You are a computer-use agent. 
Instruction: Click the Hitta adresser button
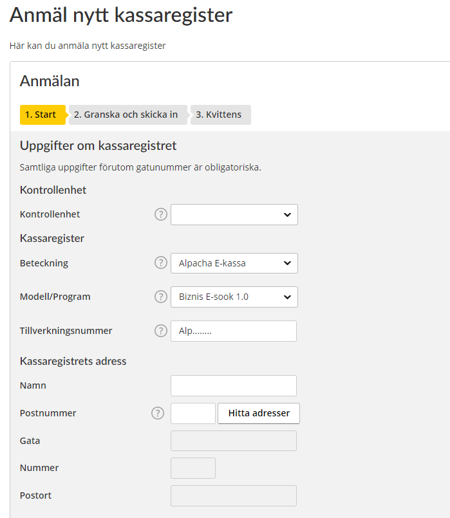click(x=259, y=413)
